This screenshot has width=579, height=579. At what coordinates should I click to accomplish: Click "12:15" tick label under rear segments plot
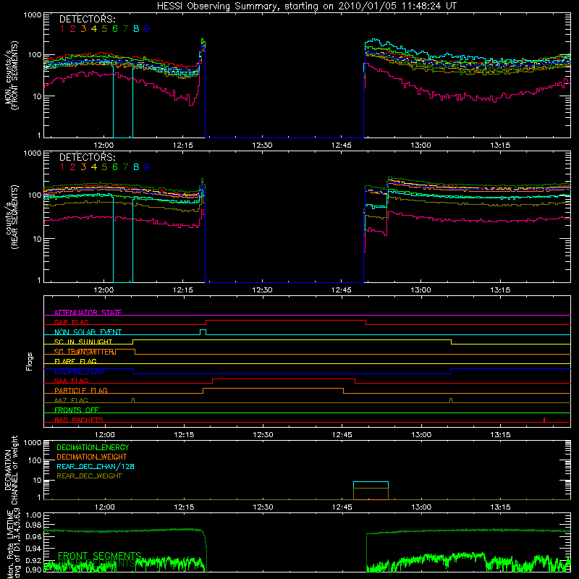(183, 290)
